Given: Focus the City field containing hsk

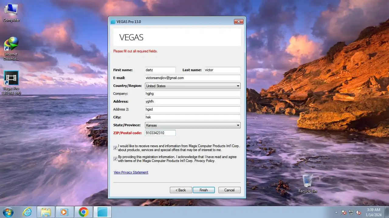Looking at the screenshot, I should coord(193,117).
